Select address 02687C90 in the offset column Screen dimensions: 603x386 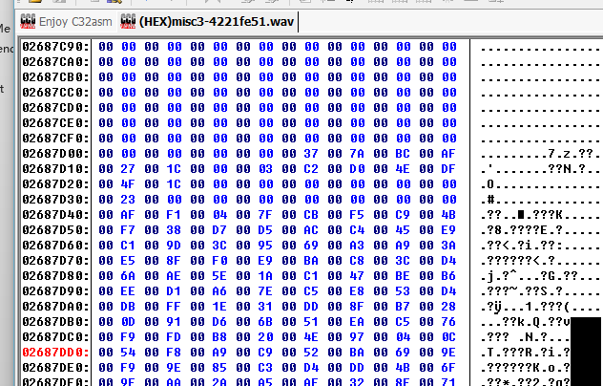pyautogui.click(x=54, y=47)
